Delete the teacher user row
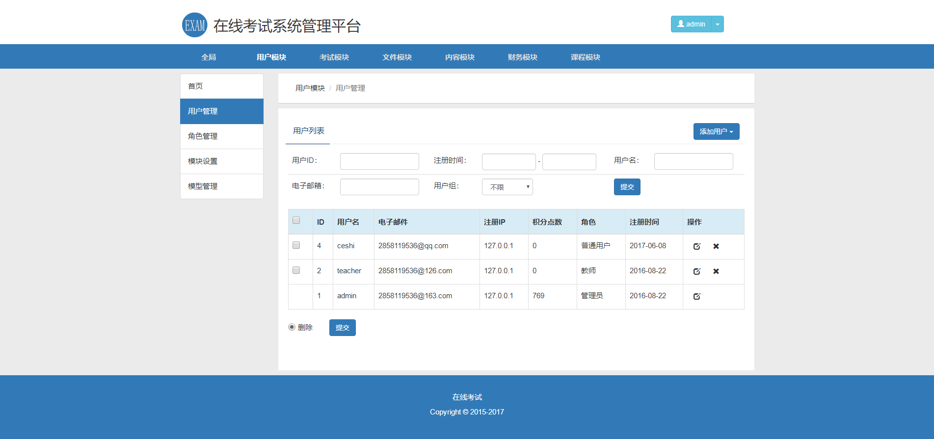Screen dimensions: 934x439 [x=716, y=271]
